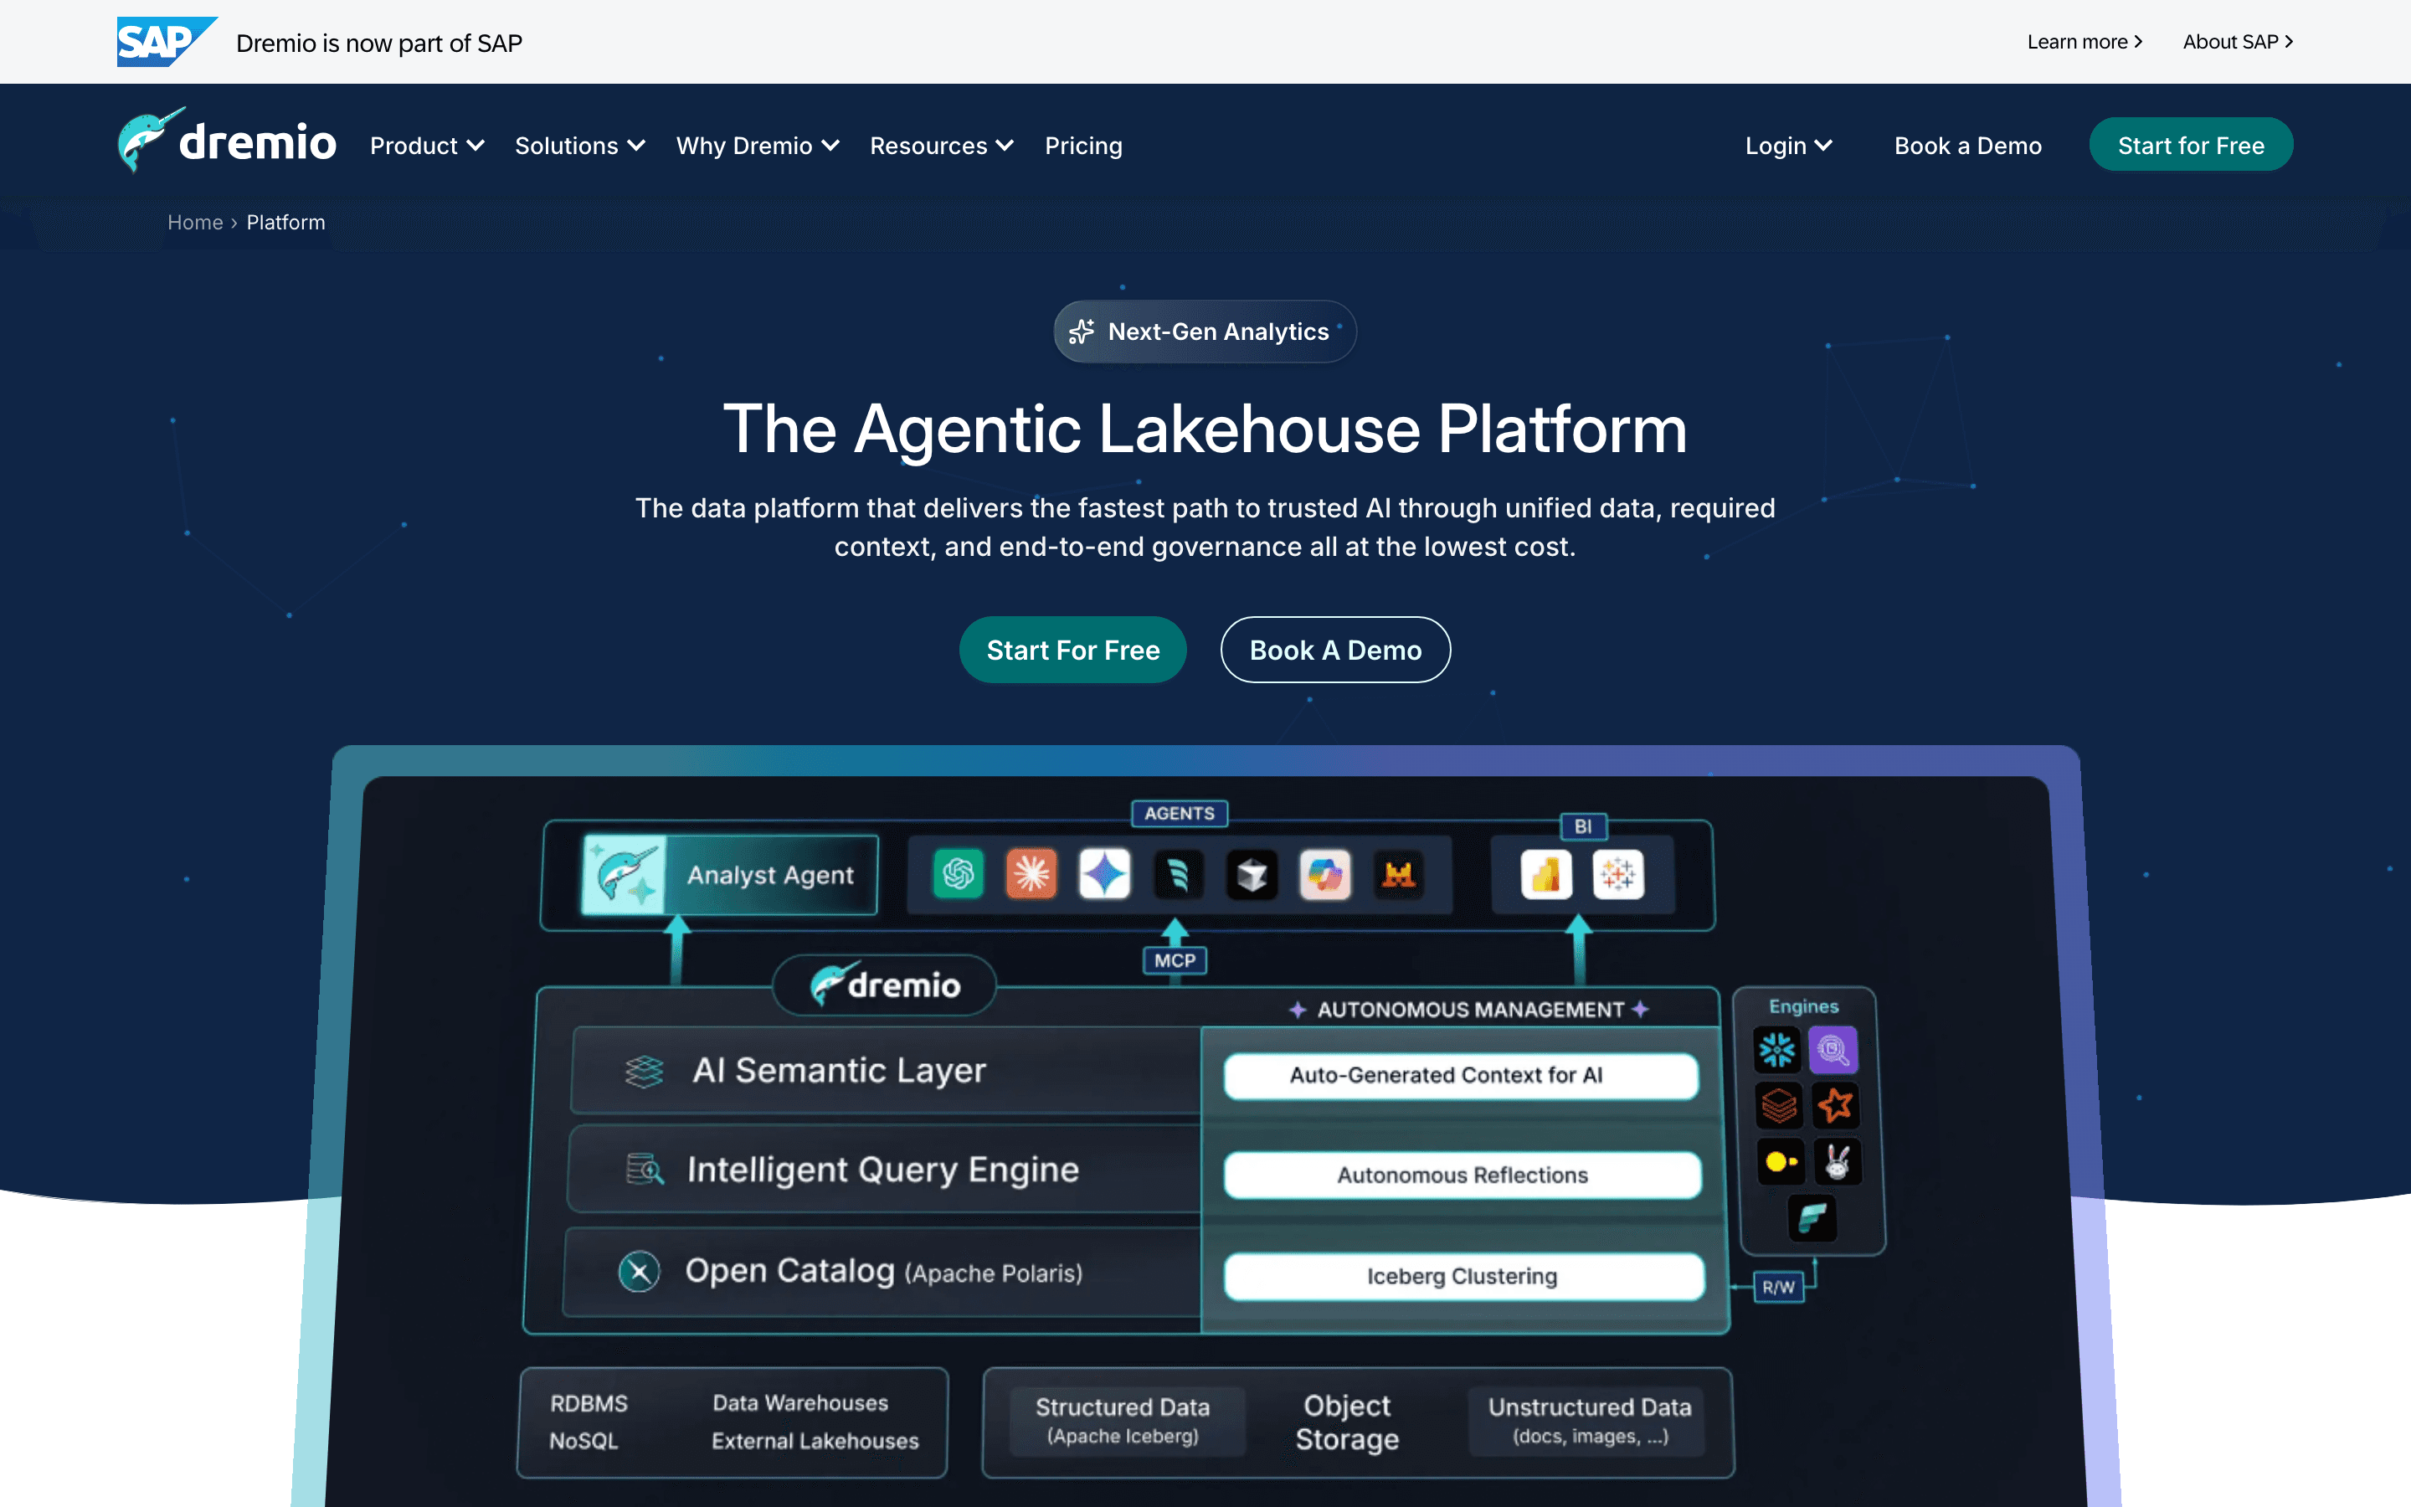Screen dimensions: 2411x1507
Task: Click the hero Book A Demo button
Action: coord(1335,650)
